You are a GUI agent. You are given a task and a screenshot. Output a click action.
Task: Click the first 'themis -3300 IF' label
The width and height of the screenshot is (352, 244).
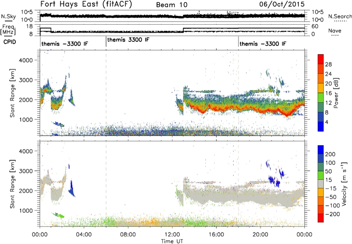(x=65, y=44)
